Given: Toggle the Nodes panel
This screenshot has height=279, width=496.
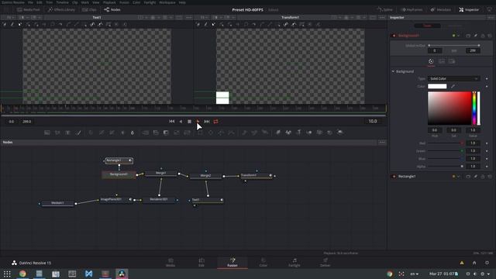Looking at the screenshot, I should 112,10.
